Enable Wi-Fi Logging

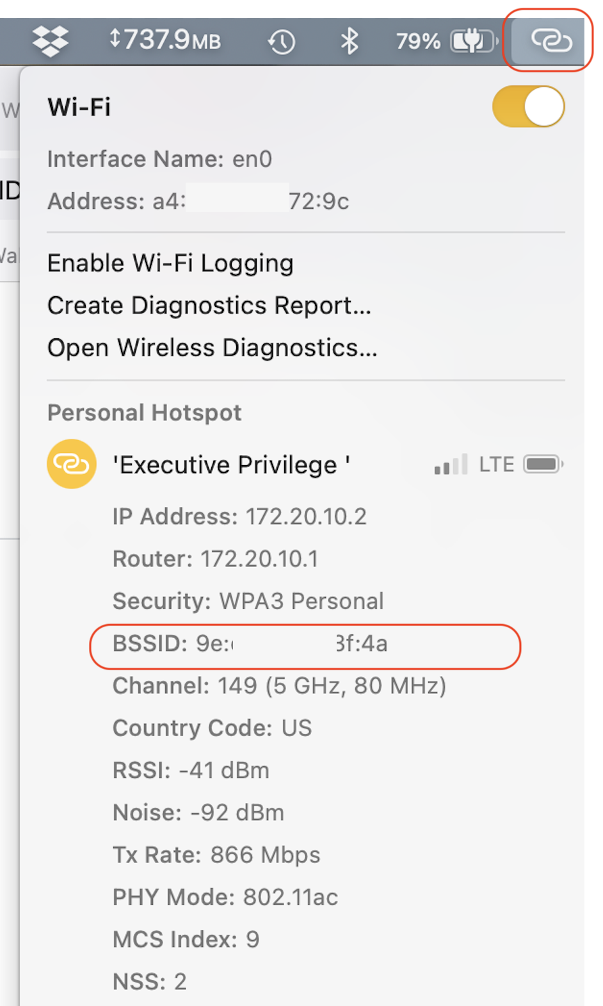(x=170, y=263)
